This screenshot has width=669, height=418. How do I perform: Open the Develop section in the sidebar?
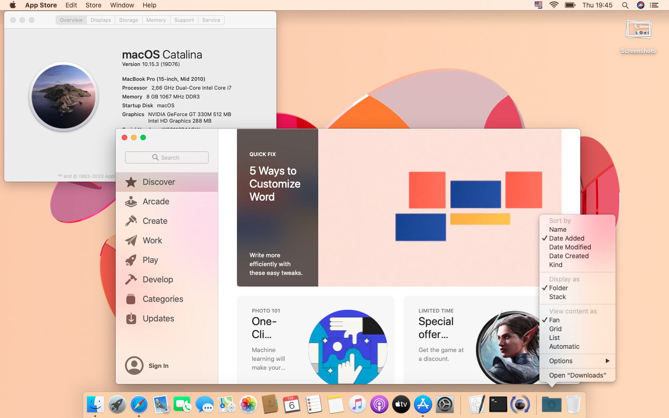point(167,280)
